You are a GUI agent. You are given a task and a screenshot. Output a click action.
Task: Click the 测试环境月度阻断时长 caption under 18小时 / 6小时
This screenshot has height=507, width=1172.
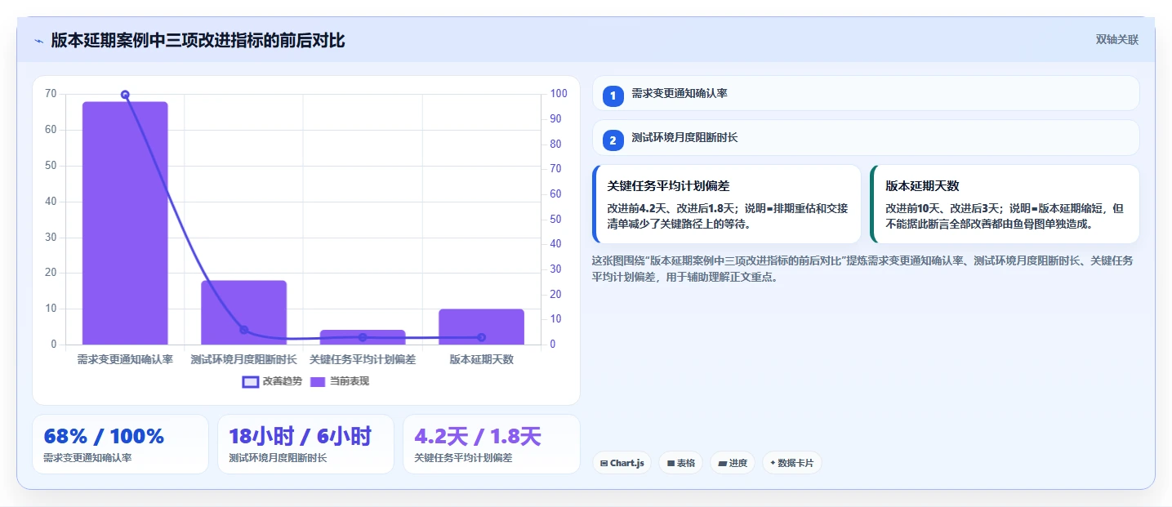click(278, 458)
